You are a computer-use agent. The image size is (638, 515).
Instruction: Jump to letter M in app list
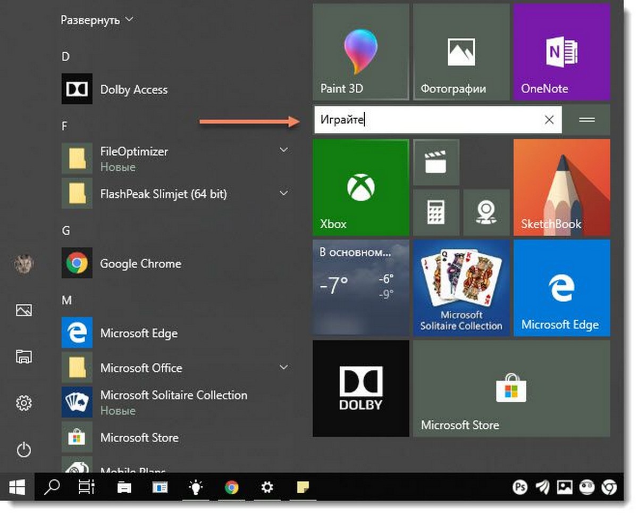(x=66, y=301)
